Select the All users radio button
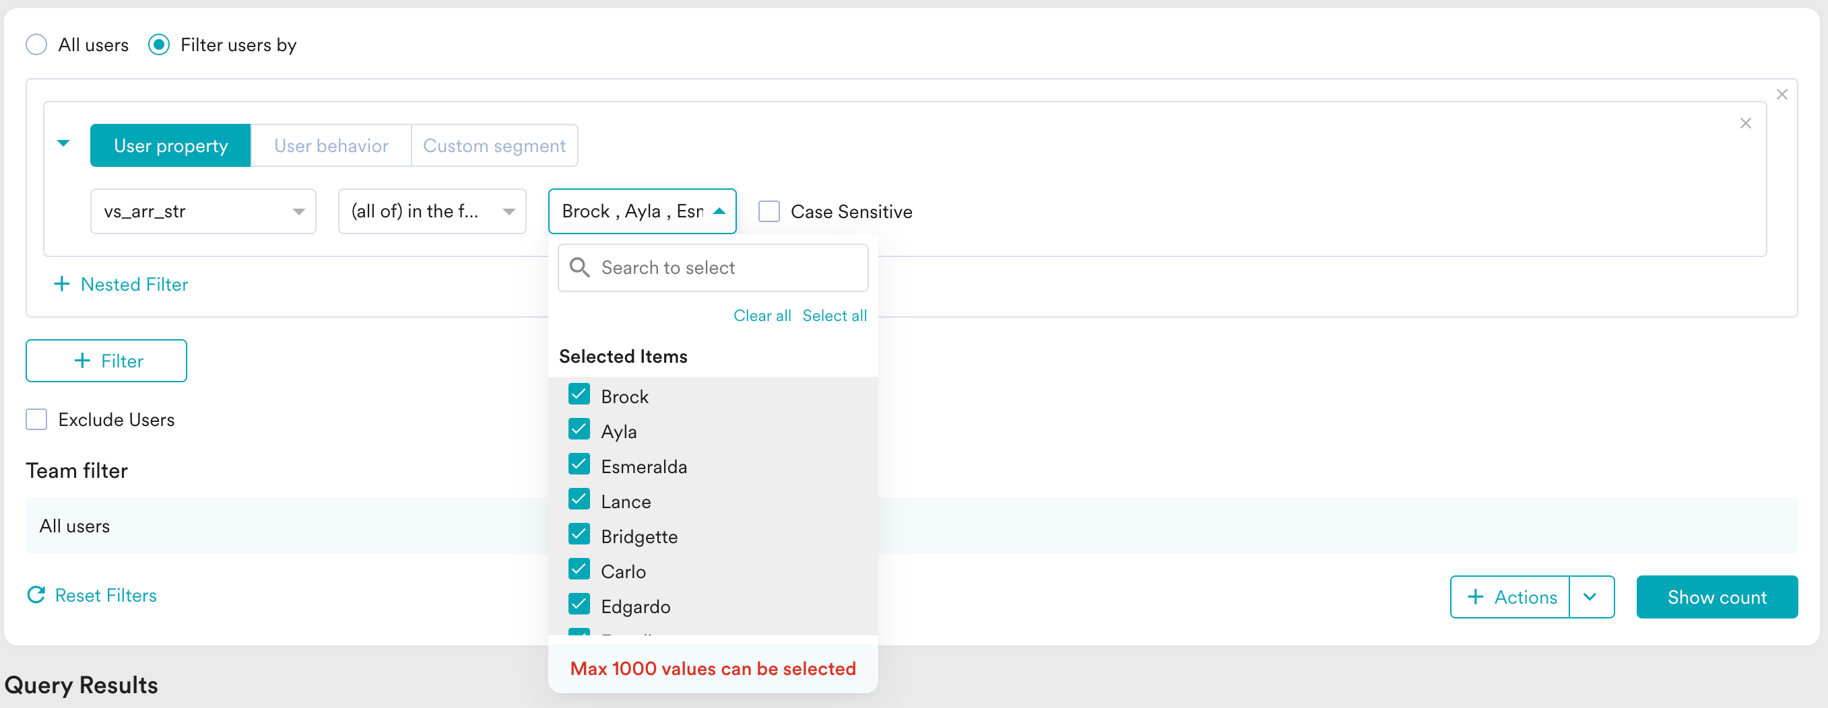1828x708 pixels. click(x=36, y=44)
